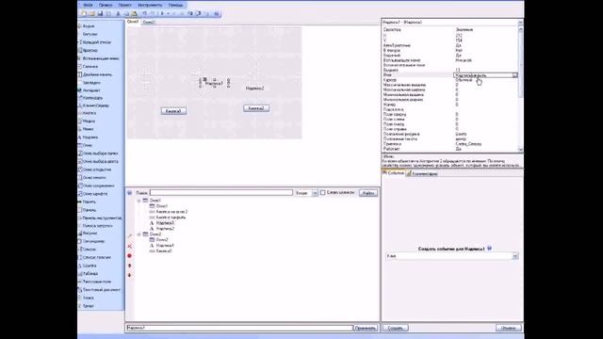Viewport: 603px width, 339px height.
Task: Select the Всплывающее меню component
Action: 100,58
